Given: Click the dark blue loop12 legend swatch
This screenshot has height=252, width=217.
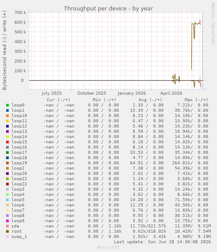Looking at the screenshot, I should tap(7, 126).
